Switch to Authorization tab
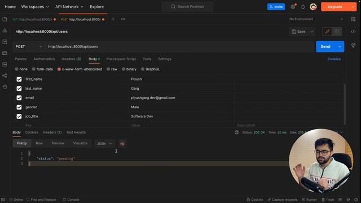Image resolution: width=361 pixels, height=203 pixels. point(44,59)
